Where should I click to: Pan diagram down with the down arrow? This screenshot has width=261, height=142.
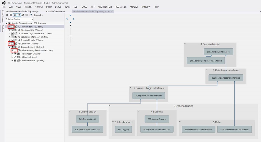click(70, 22)
